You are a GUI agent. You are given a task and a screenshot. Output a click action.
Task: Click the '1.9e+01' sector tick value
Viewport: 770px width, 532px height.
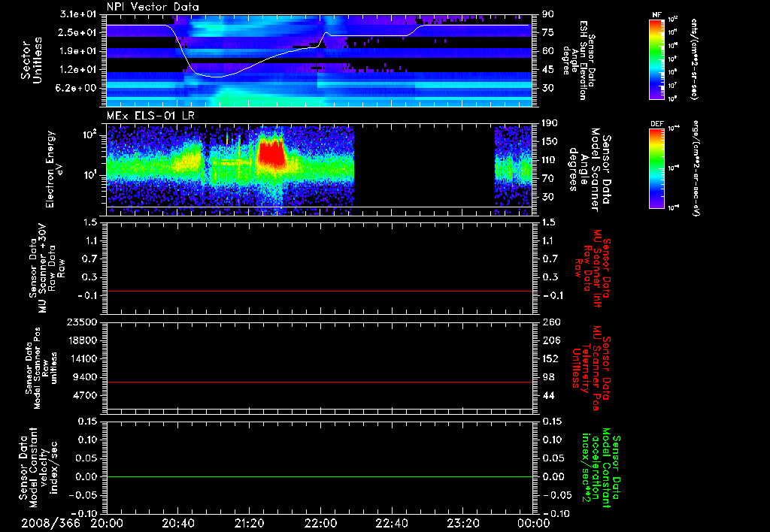click(78, 51)
